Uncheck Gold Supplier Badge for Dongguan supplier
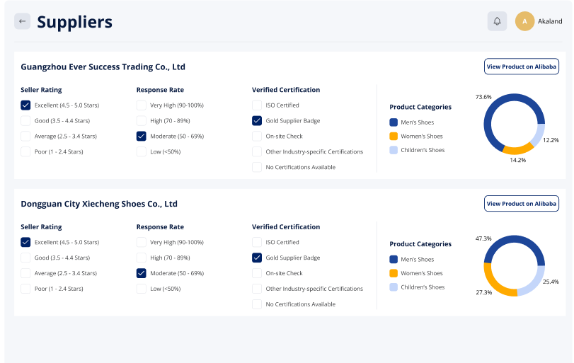 click(257, 258)
